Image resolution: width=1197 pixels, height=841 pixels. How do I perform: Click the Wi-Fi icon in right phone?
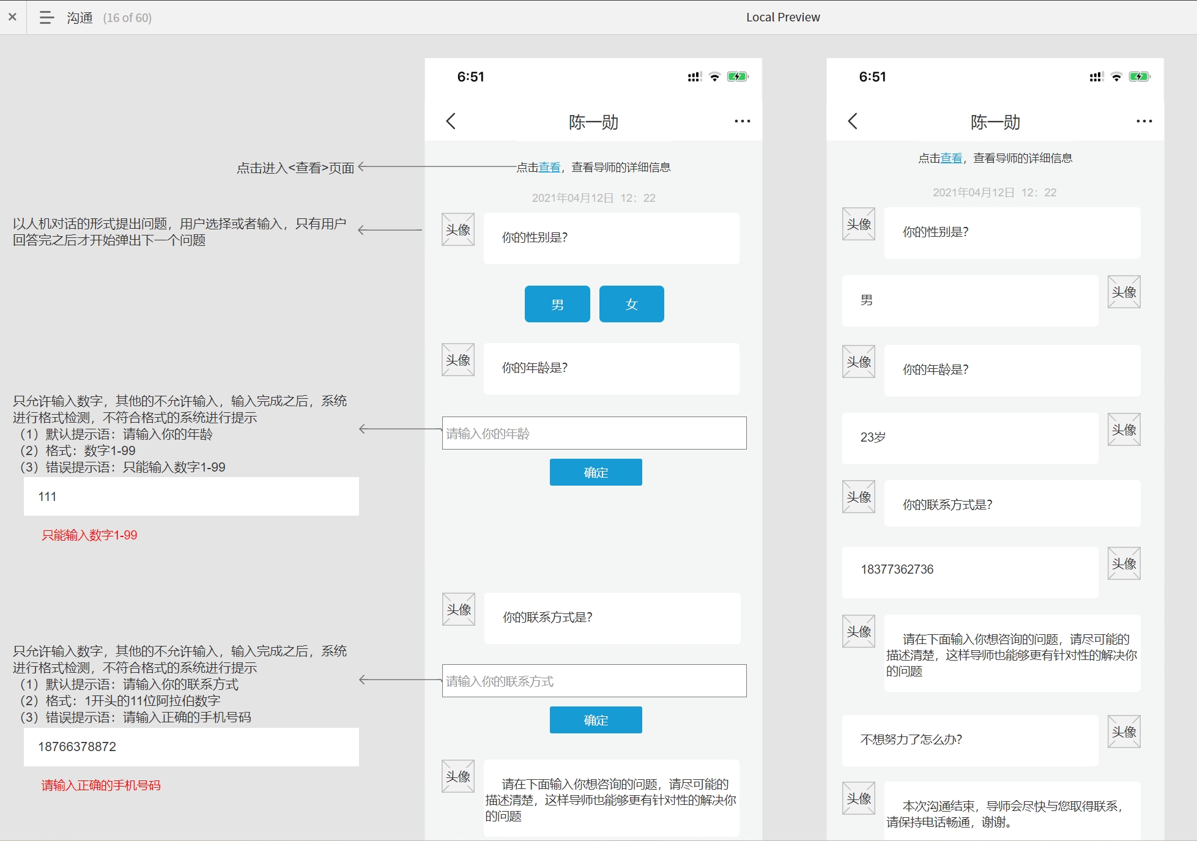pos(1116,76)
